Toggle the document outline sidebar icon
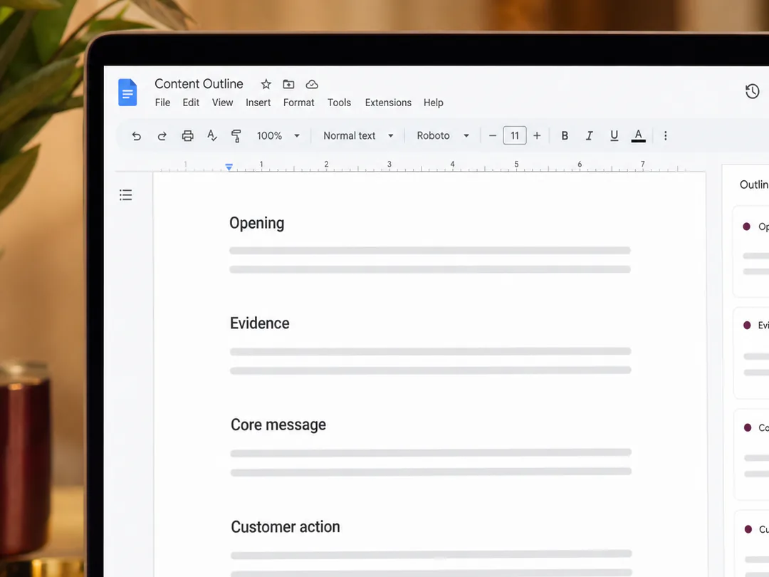This screenshot has height=577, width=769. tap(125, 194)
